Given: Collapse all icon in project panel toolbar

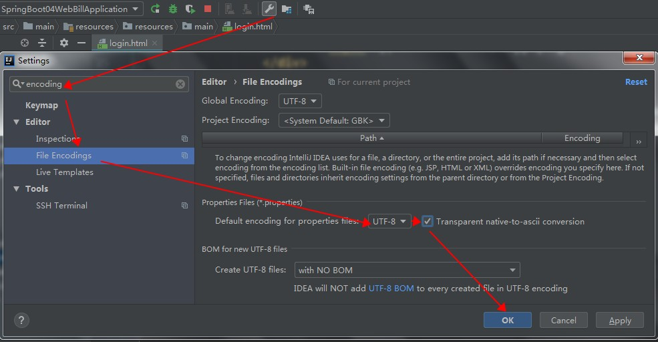Looking at the screenshot, I should 42,43.
